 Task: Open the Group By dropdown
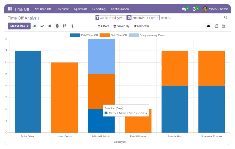(x=121, y=26)
